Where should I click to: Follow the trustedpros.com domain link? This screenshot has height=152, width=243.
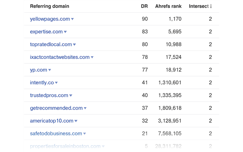[x=49, y=95]
